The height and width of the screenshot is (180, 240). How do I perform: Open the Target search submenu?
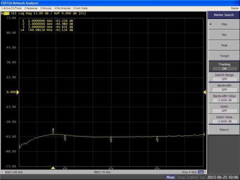[224, 56]
